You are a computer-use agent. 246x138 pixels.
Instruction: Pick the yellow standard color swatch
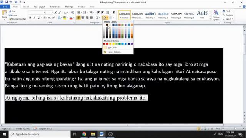[x=113, y=44]
